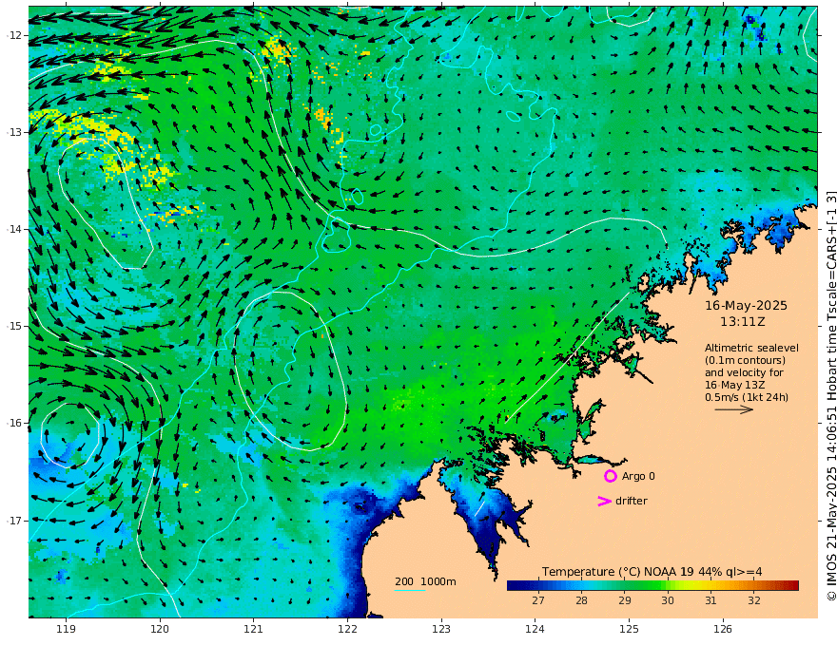Screen dimensions: 837x646
Task: Click longitude axis label 119
Action: pos(67,630)
